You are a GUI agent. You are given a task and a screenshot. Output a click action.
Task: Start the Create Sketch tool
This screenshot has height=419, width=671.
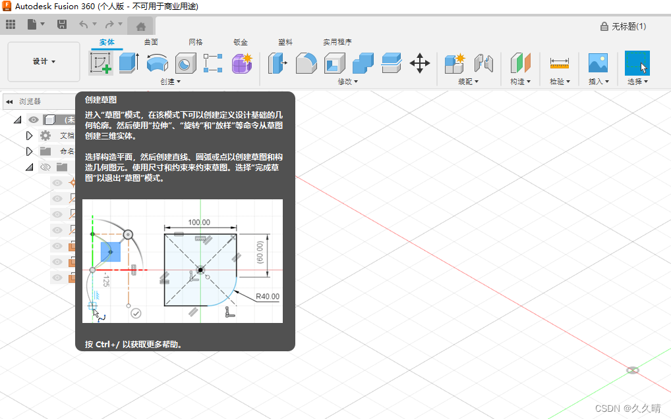pos(101,63)
